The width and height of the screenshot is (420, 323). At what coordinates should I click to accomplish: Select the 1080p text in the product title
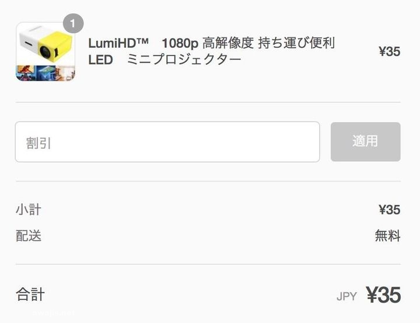pos(180,43)
